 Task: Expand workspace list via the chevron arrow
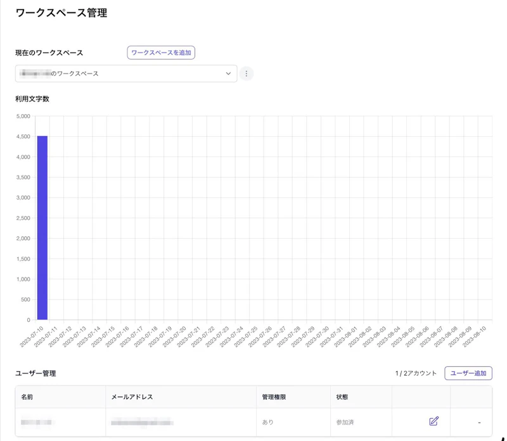(229, 73)
